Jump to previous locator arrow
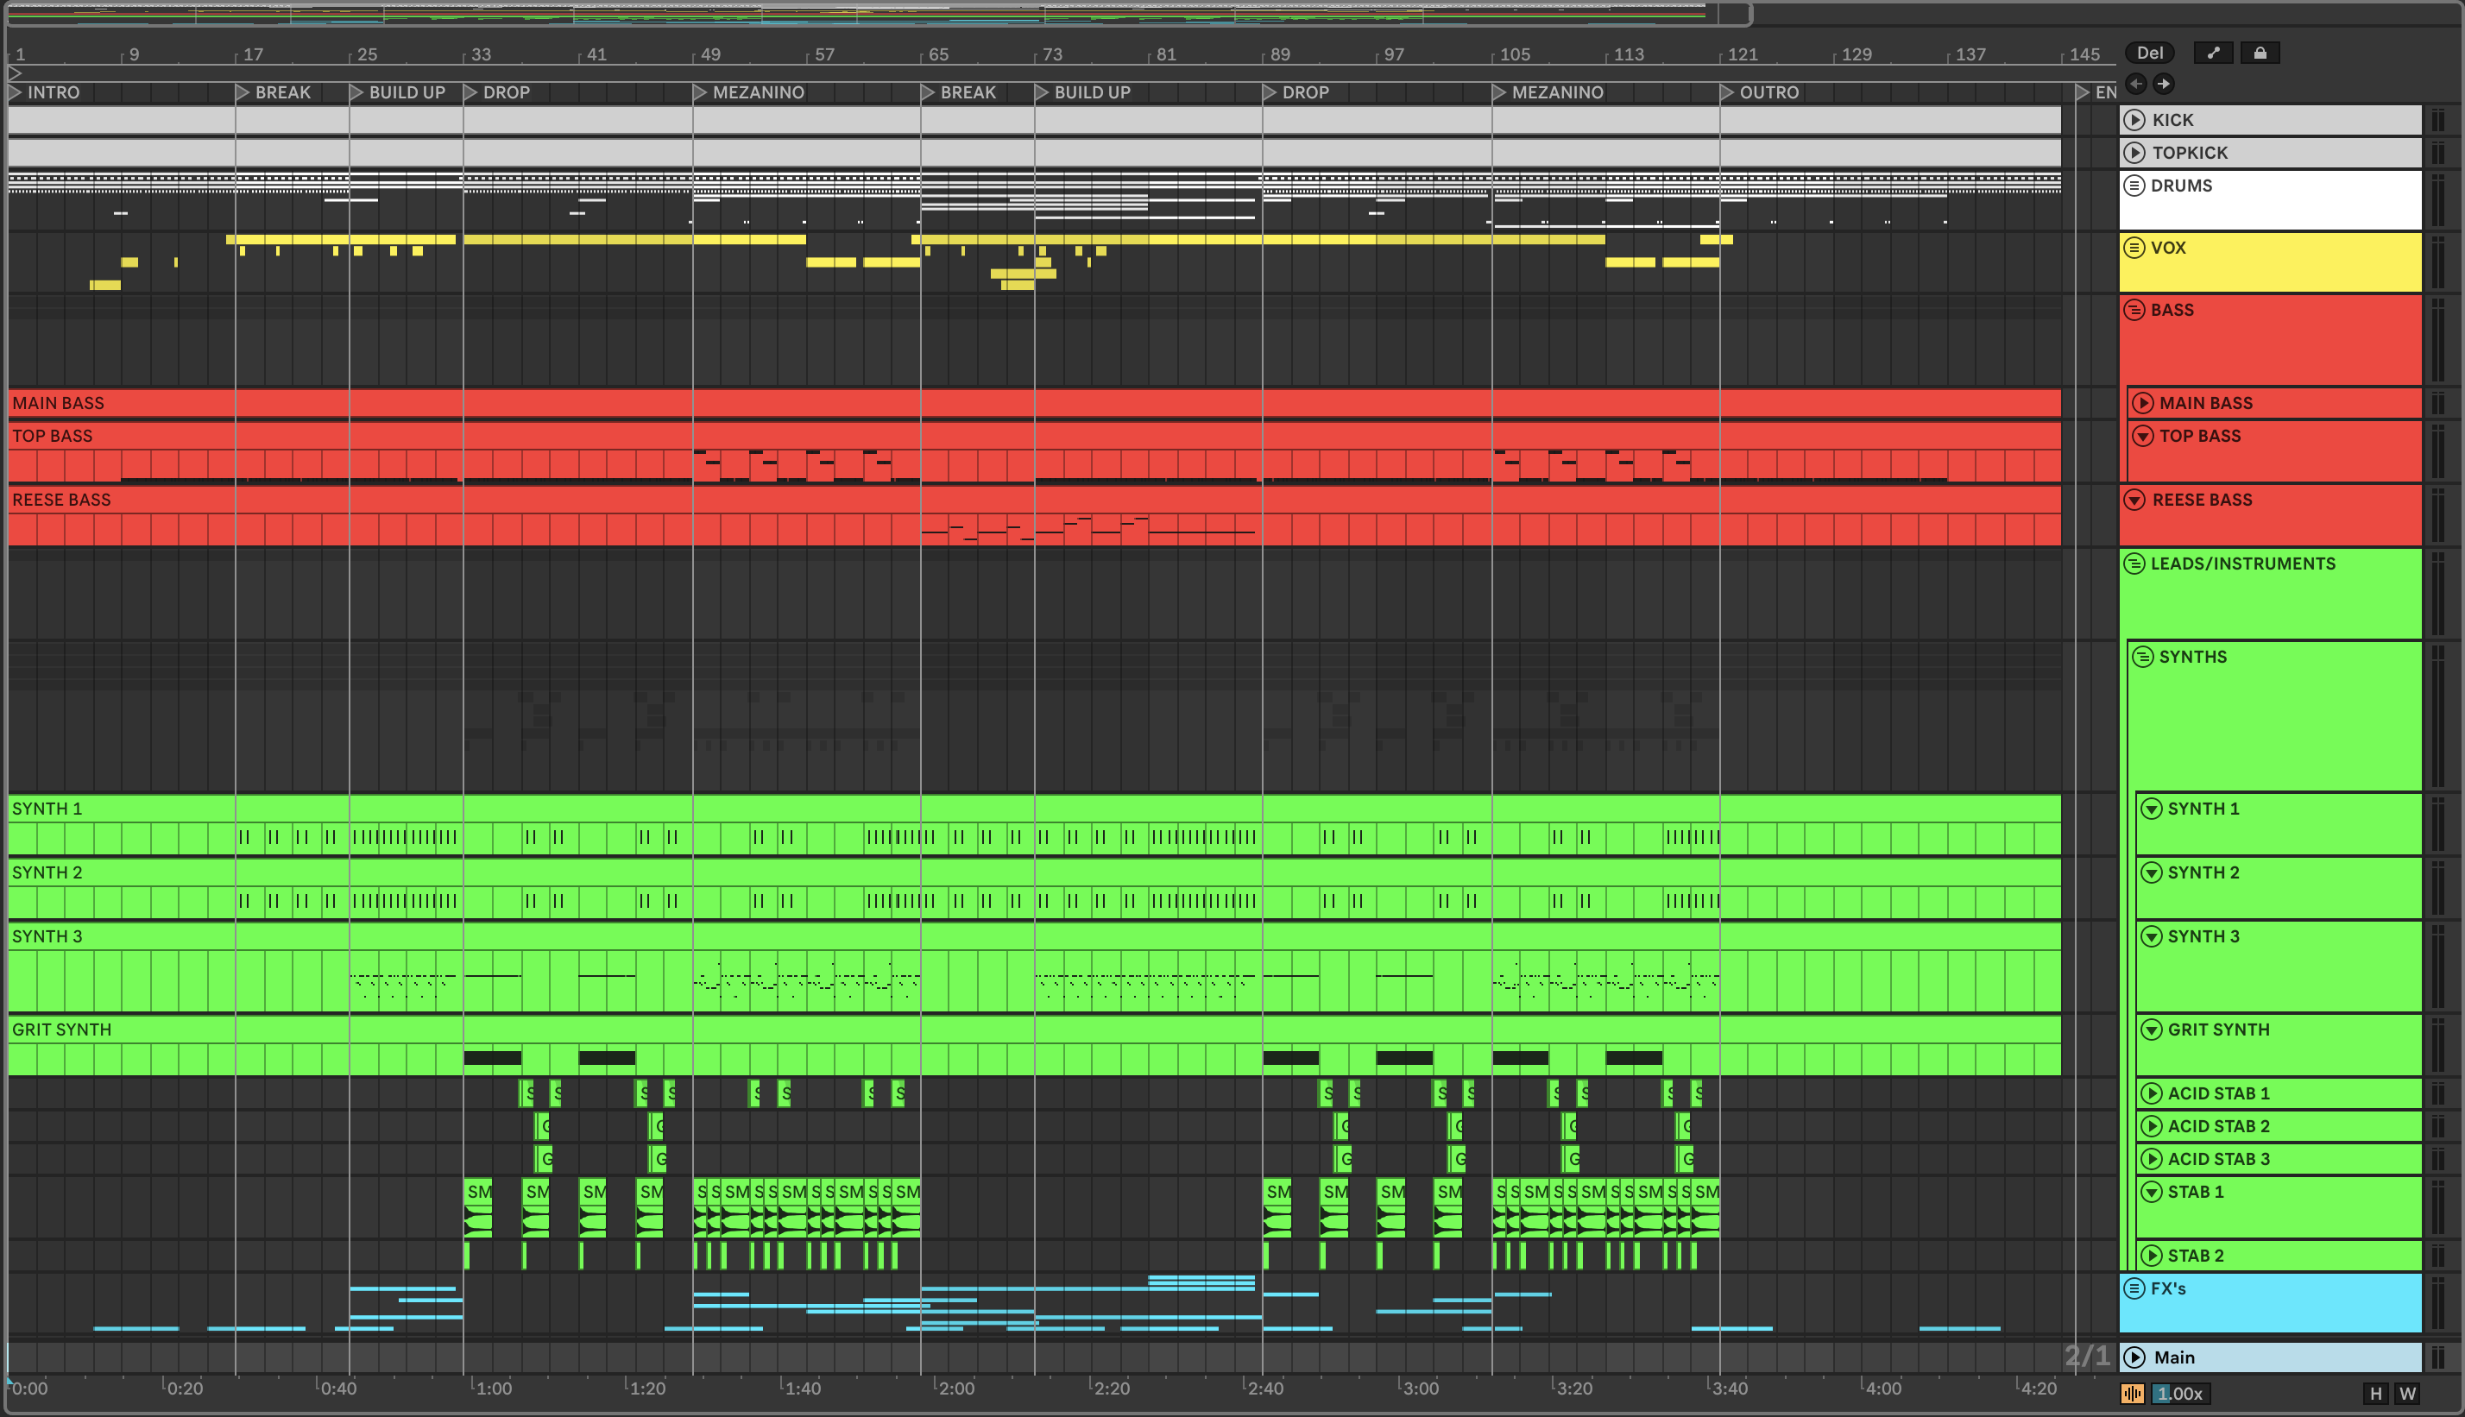2465x1417 pixels. 2135,84
